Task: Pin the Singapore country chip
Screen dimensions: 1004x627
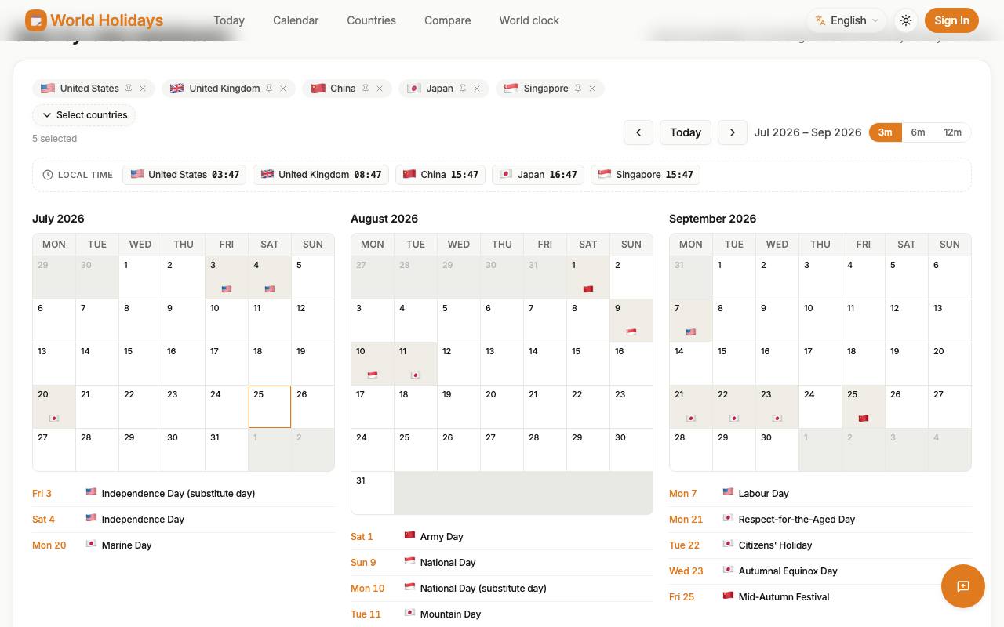Action: tap(578, 89)
